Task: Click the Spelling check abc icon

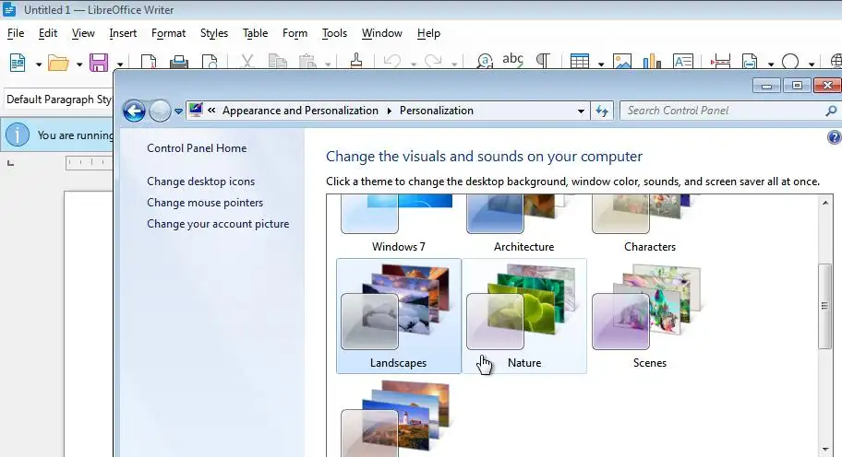Action: 512,60
